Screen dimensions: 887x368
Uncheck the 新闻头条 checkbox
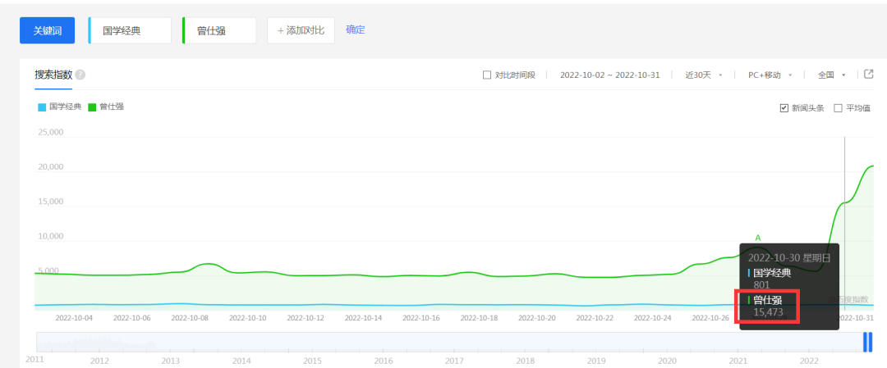tap(784, 108)
